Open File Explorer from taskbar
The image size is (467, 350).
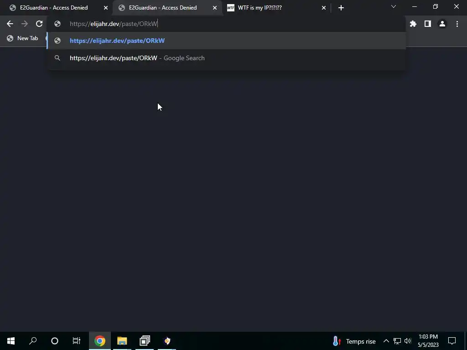[122, 341]
